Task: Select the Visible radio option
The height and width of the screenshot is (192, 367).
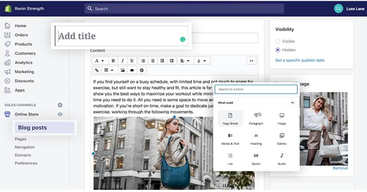Action: (278, 41)
